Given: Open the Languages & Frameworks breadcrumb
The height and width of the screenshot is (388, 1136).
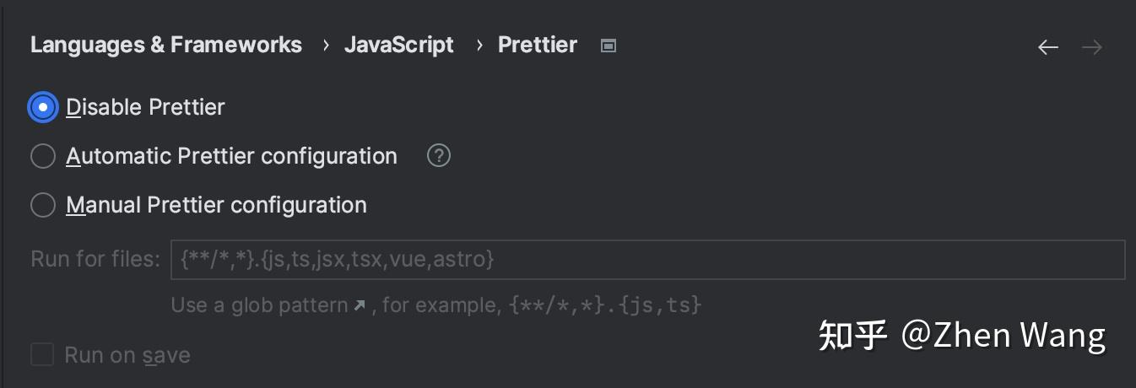Looking at the screenshot, I should [x=166, y=45].
